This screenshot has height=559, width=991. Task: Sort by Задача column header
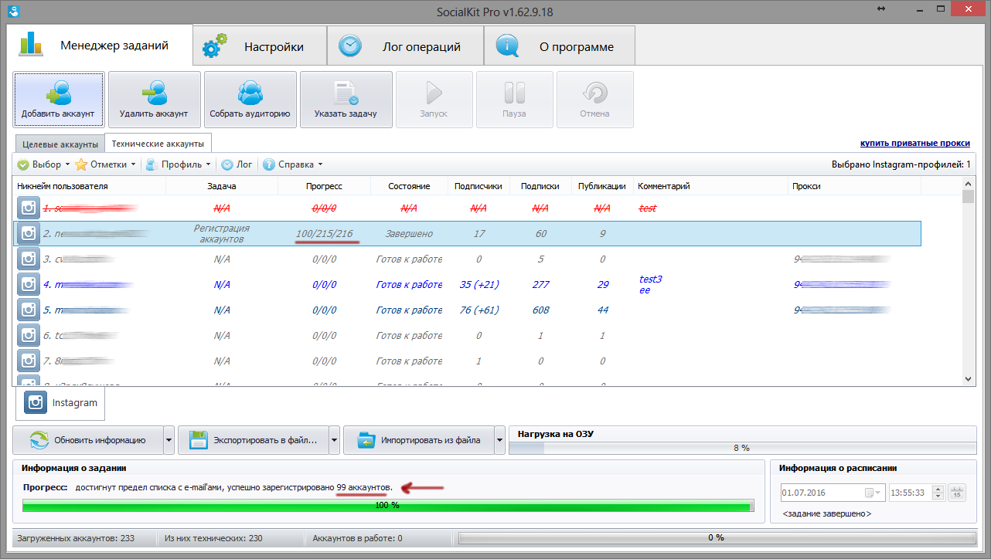(222, 186)
